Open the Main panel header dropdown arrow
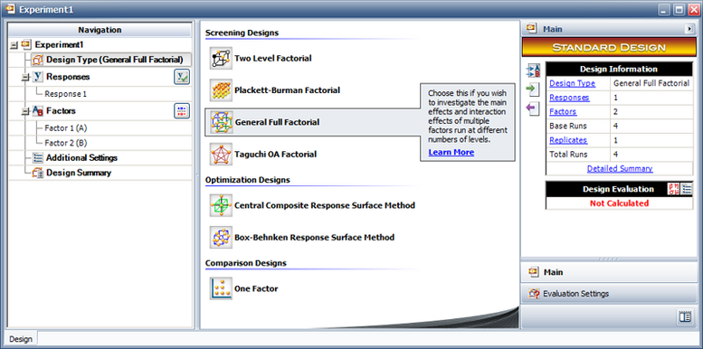This screenshot has width=703, height=349. [689, 29]
